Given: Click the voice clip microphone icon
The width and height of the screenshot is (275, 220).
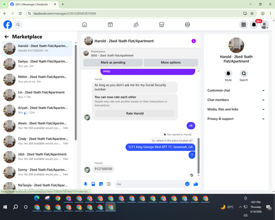Looking at the screenshot, I should pyautogui.click(x=85, y=184).
